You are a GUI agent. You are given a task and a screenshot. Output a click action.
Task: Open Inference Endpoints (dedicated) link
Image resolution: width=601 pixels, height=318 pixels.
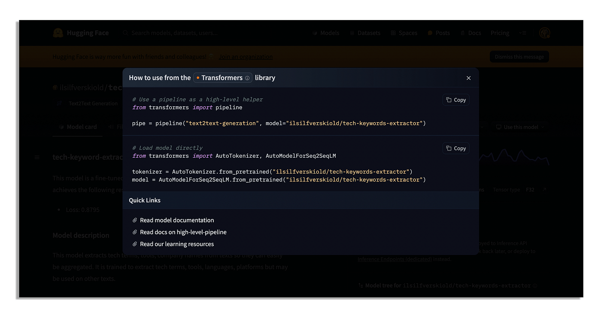tap(395, 259)
